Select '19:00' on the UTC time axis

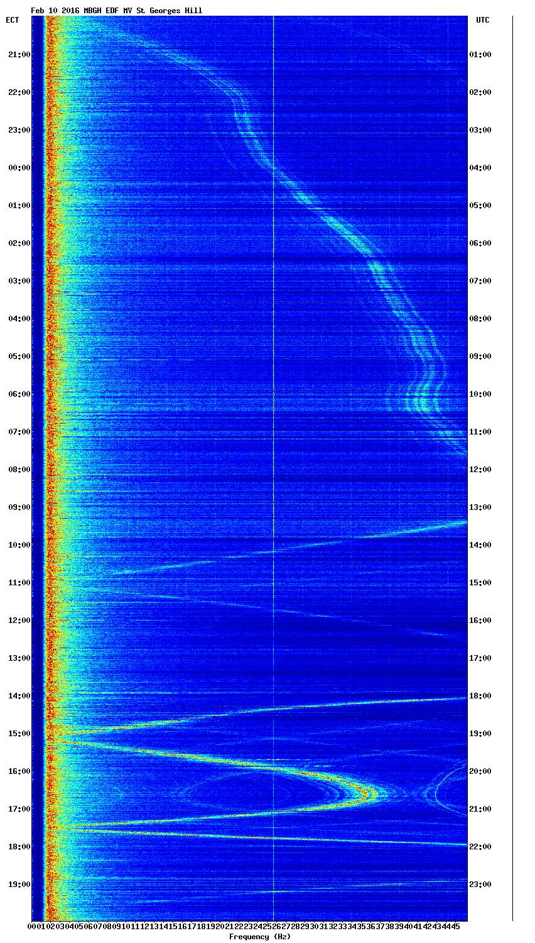pyautogui.click(x=480, y=734)
